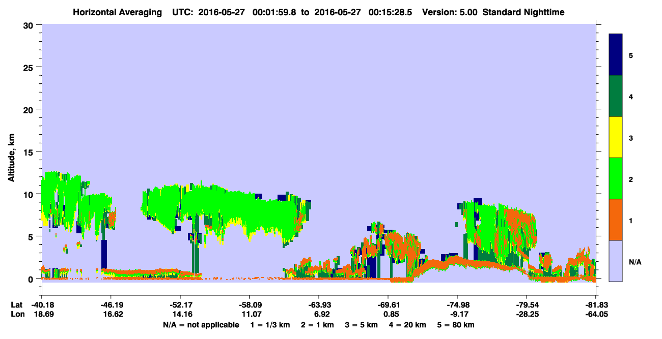
Task: Click latitude value -81.83
Action: click(596, 305)
